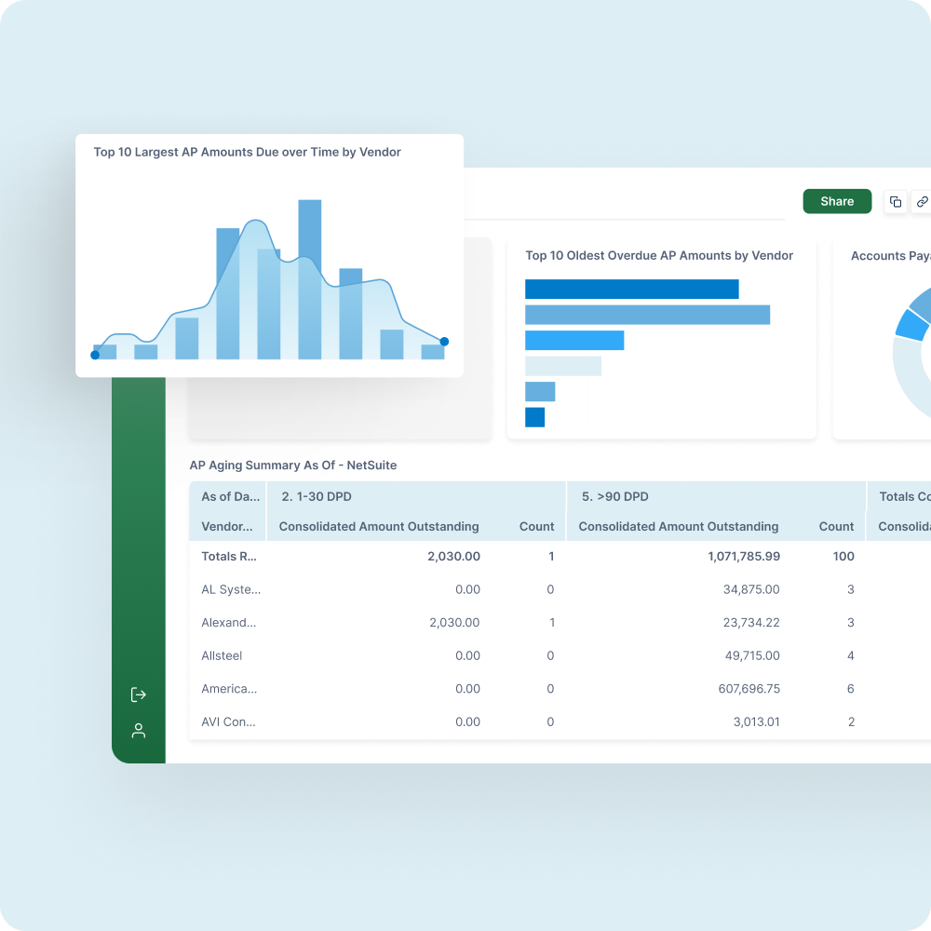Image resolution: width=931 pixels, height=931 pixels.
Task: Toggle the Totals Row in the AP table
Action: click(229, 556)
